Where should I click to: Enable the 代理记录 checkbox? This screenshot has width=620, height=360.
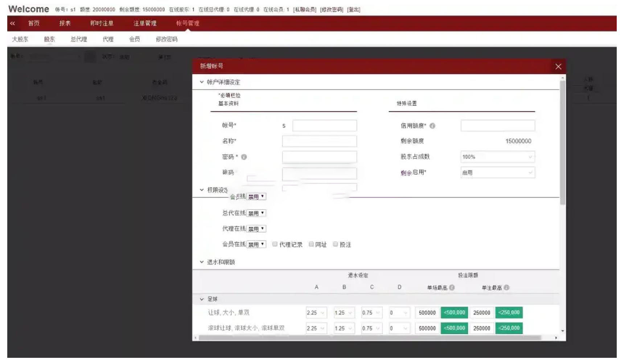275,244
